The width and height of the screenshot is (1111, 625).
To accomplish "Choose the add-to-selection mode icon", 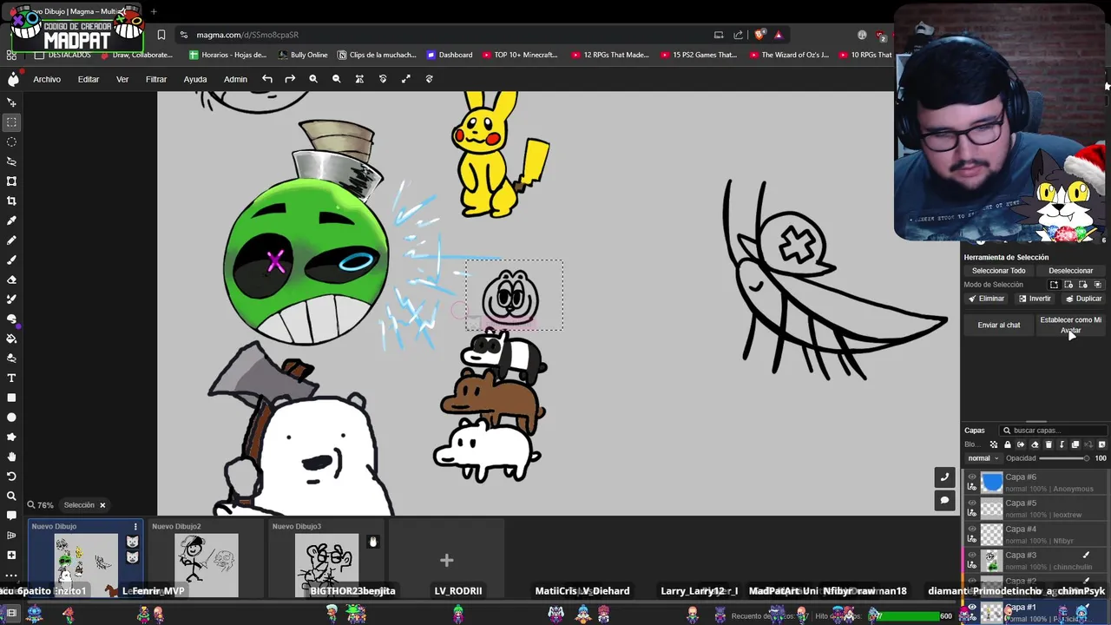I will click(1069, 285).
